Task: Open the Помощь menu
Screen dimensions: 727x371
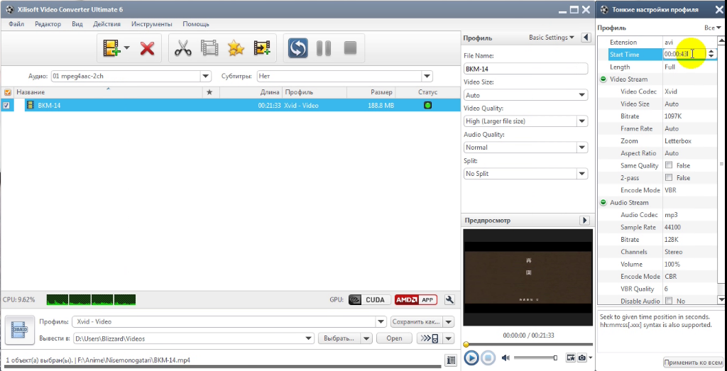Action: pyautogui.click(x=196, y=24)
